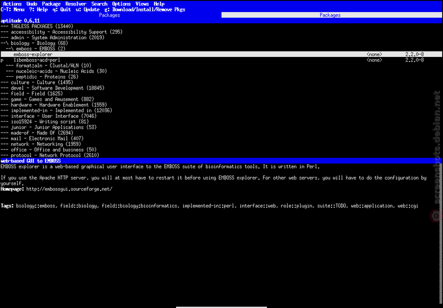Expand implemented-in - Implemented in group
Viewport: 443px width, 308px height.
tap(56, 111)
